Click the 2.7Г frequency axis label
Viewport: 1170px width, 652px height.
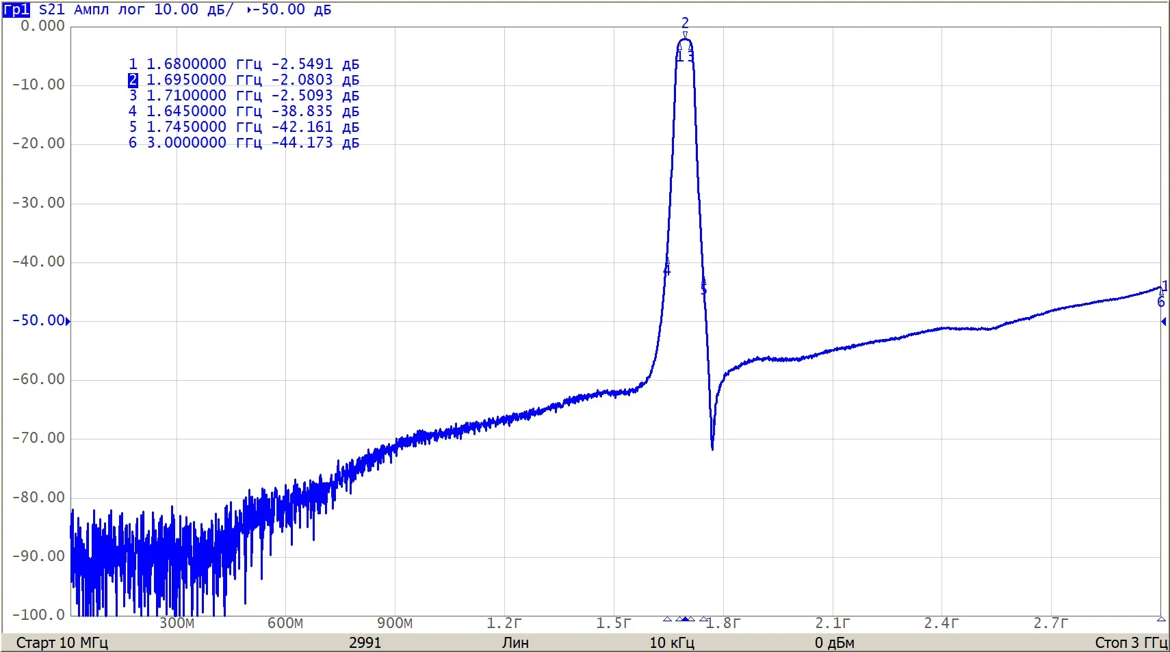click(x=1051, y=623)
